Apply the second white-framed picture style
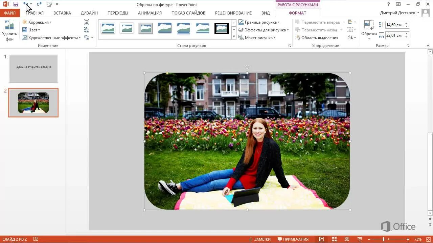 click(x=127, y=28)
